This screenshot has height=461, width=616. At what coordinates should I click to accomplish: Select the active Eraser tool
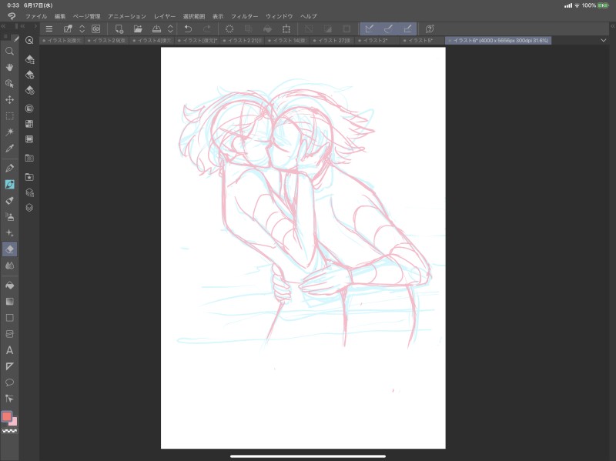coord(9,249)
